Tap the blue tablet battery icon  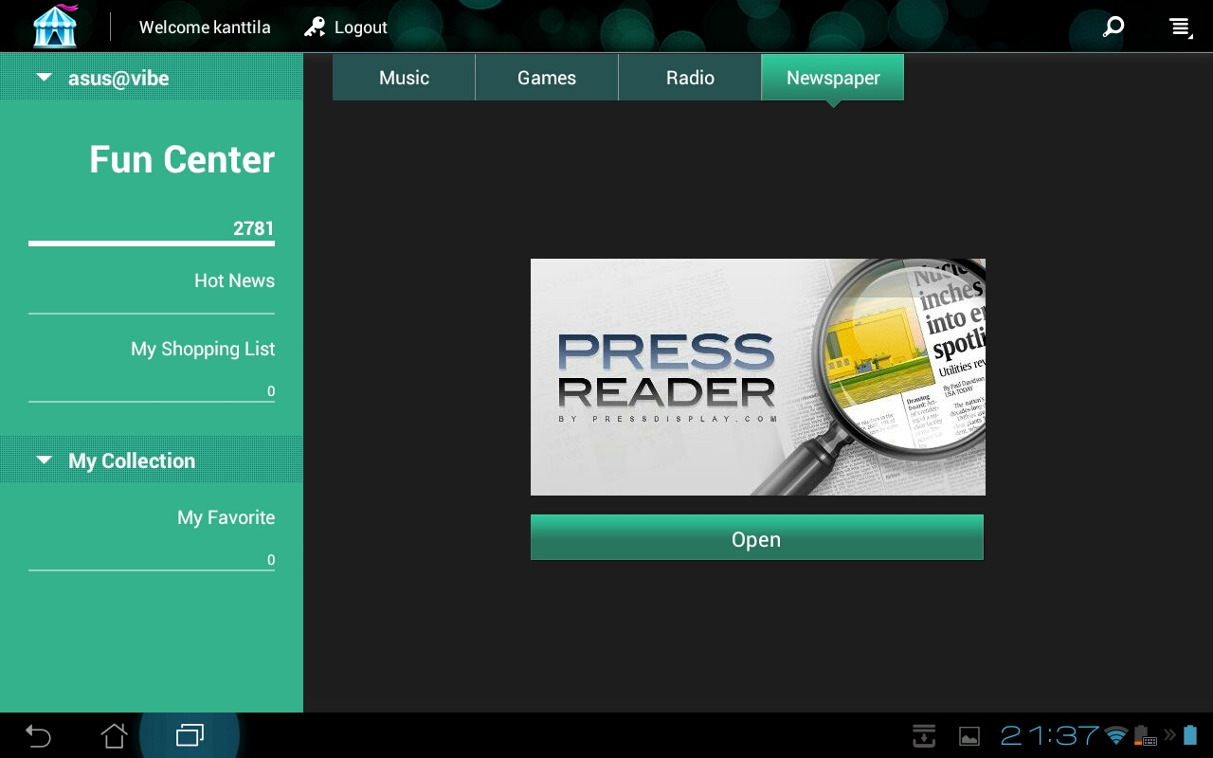point(1190,735)
